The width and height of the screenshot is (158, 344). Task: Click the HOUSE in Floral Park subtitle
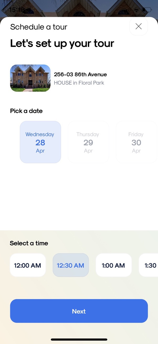[x=79, y=83]
